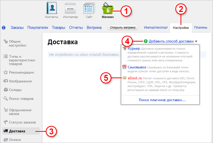213x143 pixels.
Task: Click the star icon for Рекомендации
Action: [5, 72]
